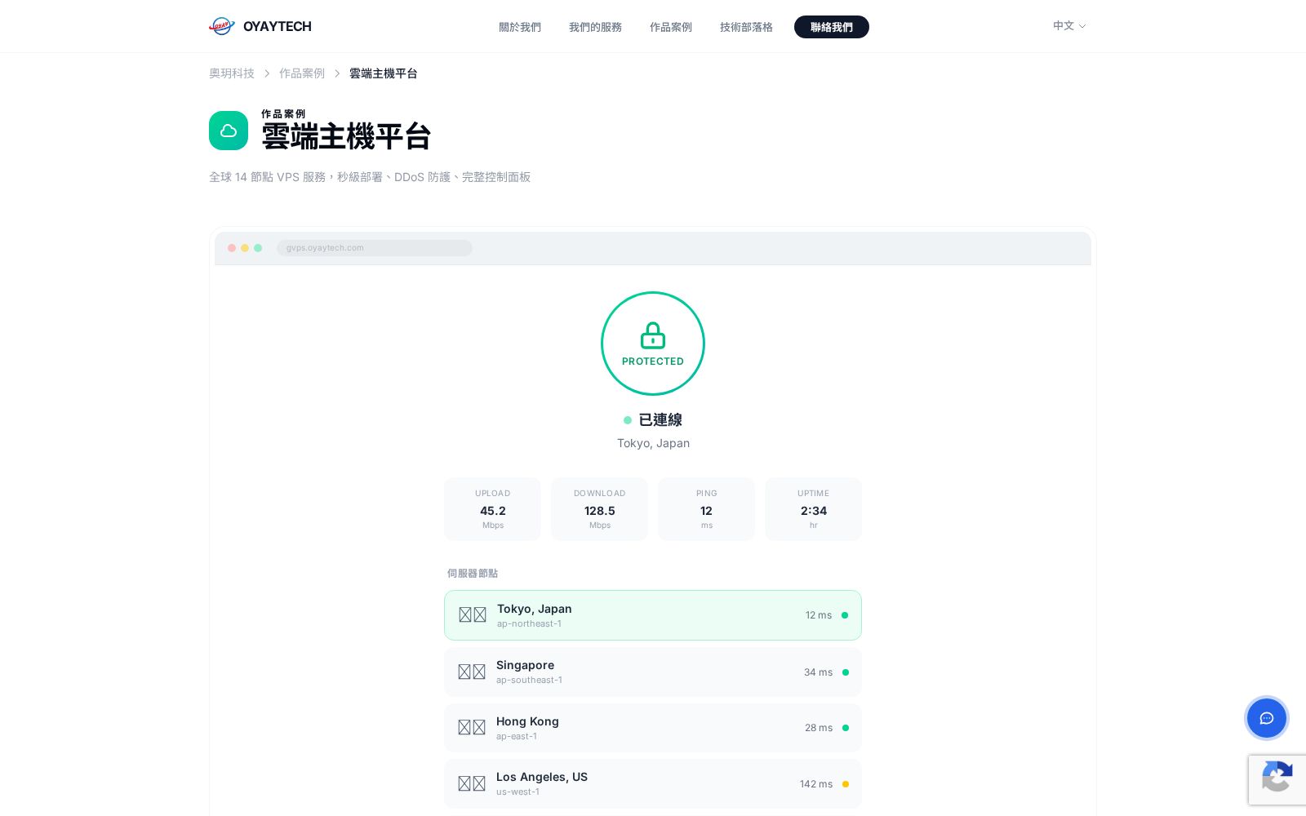Click the 奧玥科技 breadcrumb link

tap(232, 73)
